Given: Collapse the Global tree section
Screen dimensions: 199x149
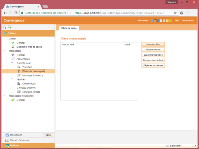Looking at the screenshot, I should (4, 39).
